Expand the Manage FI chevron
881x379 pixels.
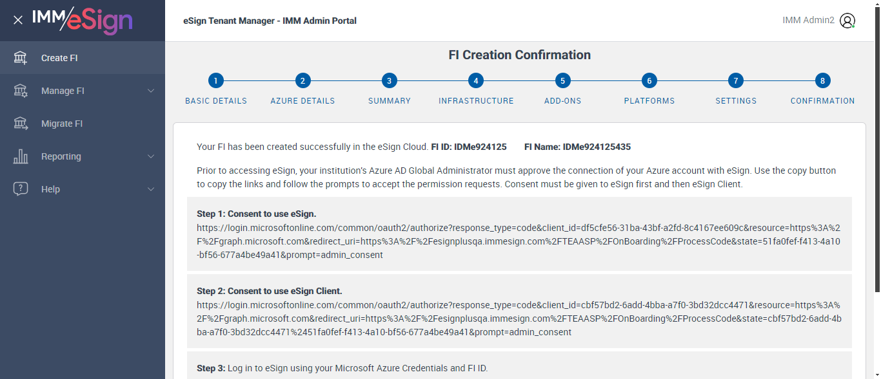151,91
